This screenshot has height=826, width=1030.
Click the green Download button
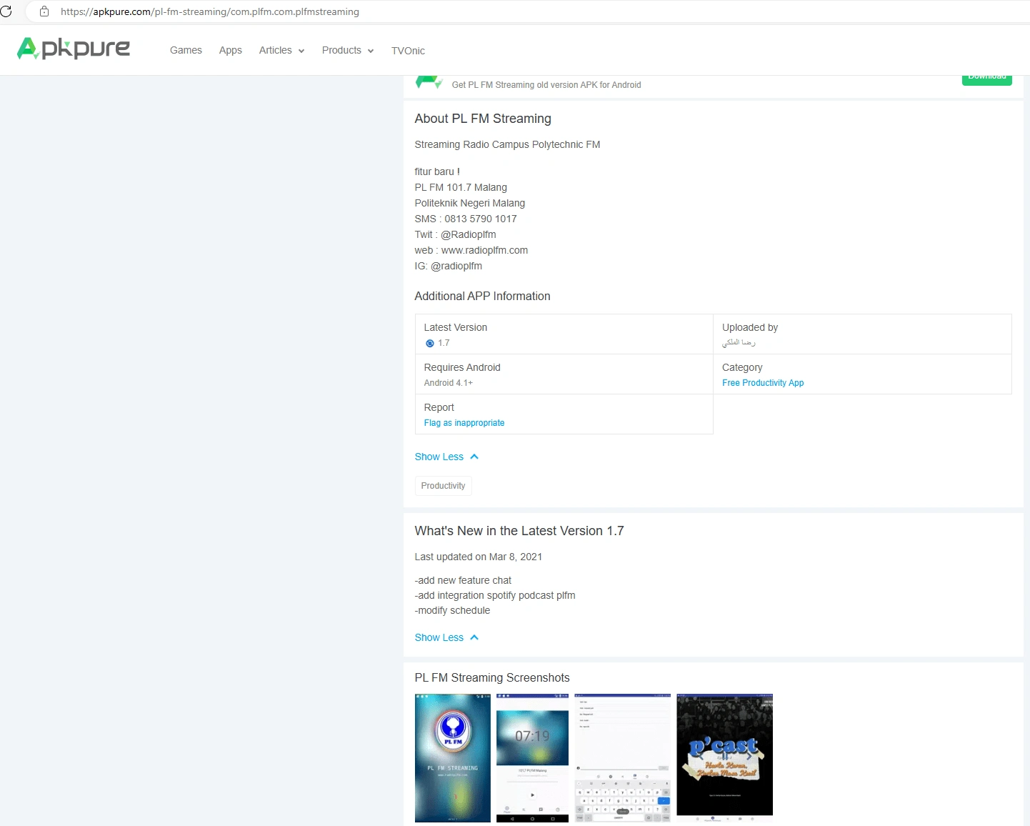click(x=986, y=79)
